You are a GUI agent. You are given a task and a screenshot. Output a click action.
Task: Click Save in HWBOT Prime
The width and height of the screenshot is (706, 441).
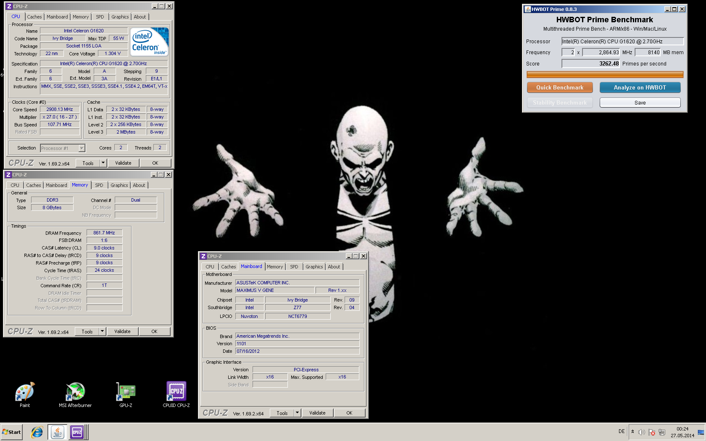coord(640,102)
